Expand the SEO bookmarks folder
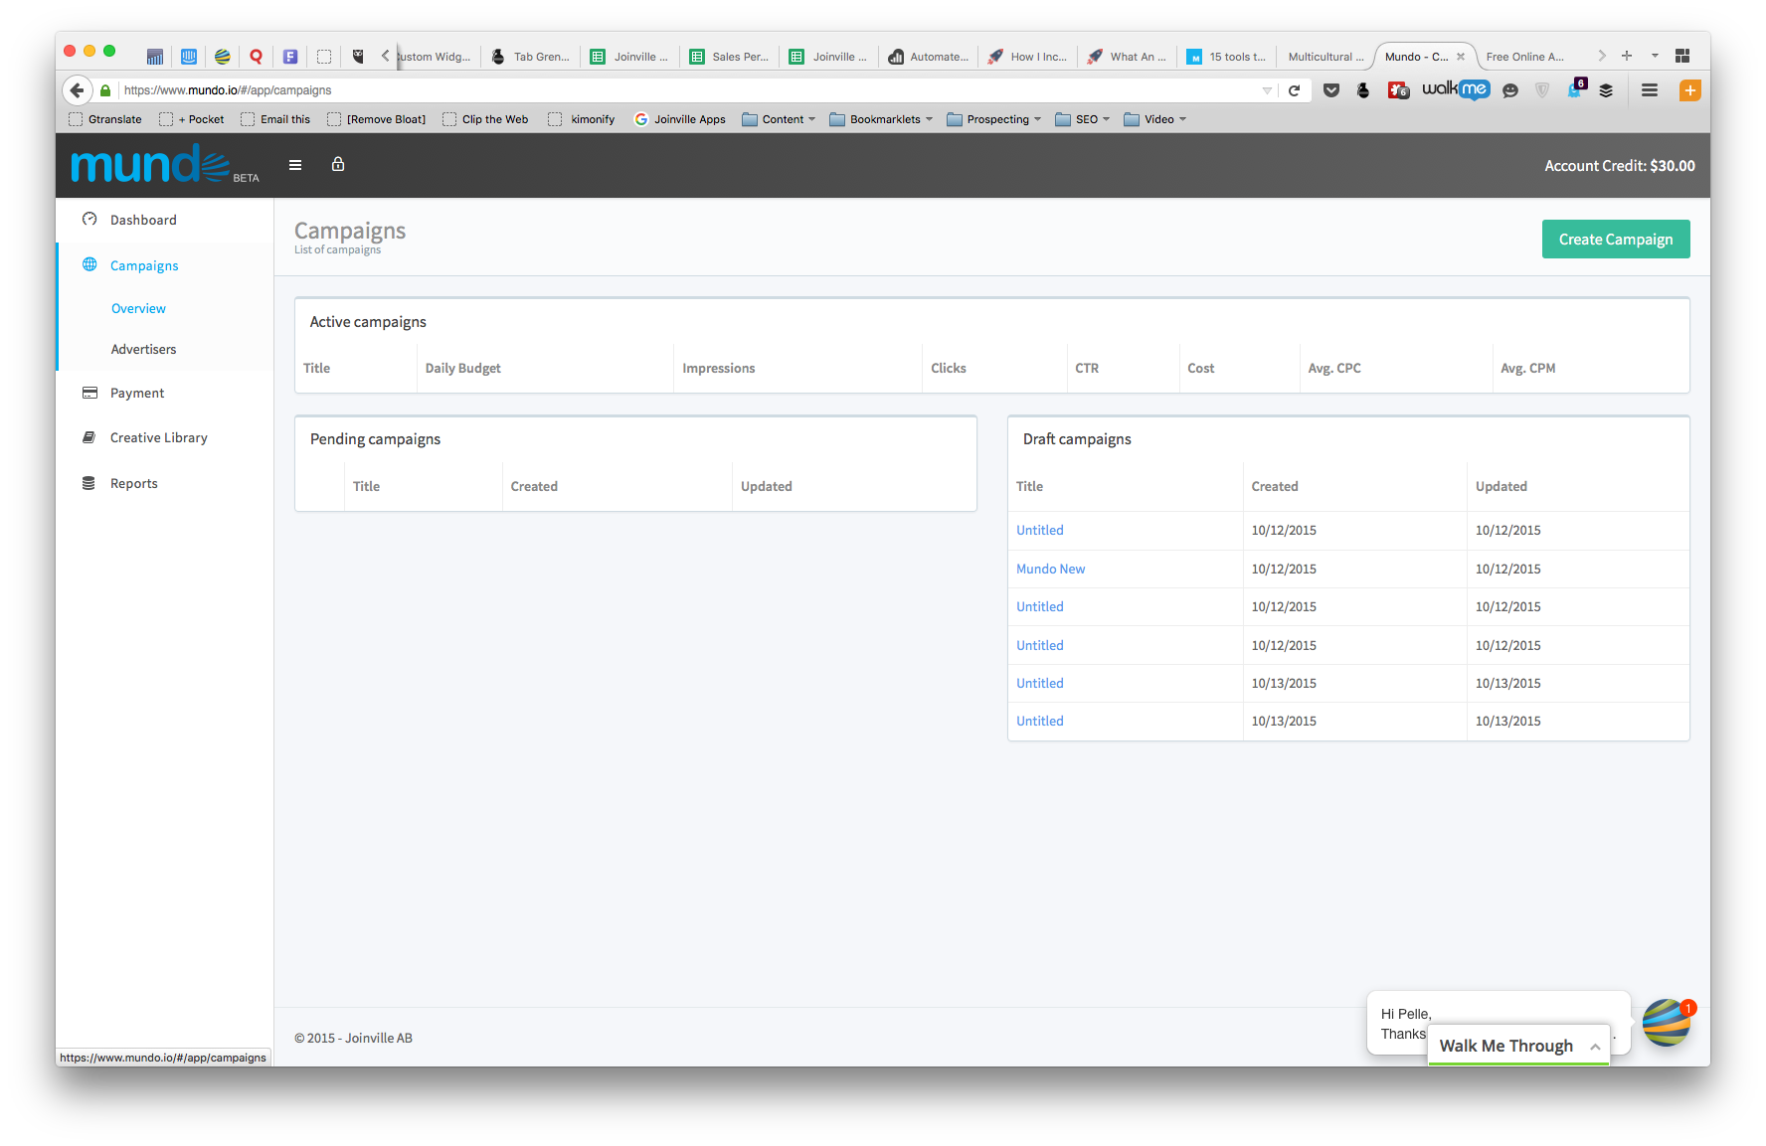Image resolution: width=1766 pixels, height=1146 pixels. 1082,119
